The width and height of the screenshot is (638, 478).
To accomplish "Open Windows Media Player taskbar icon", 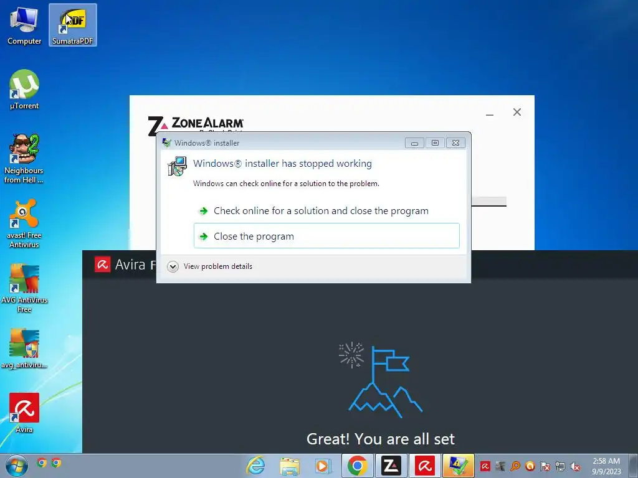I will coord(323,466).
